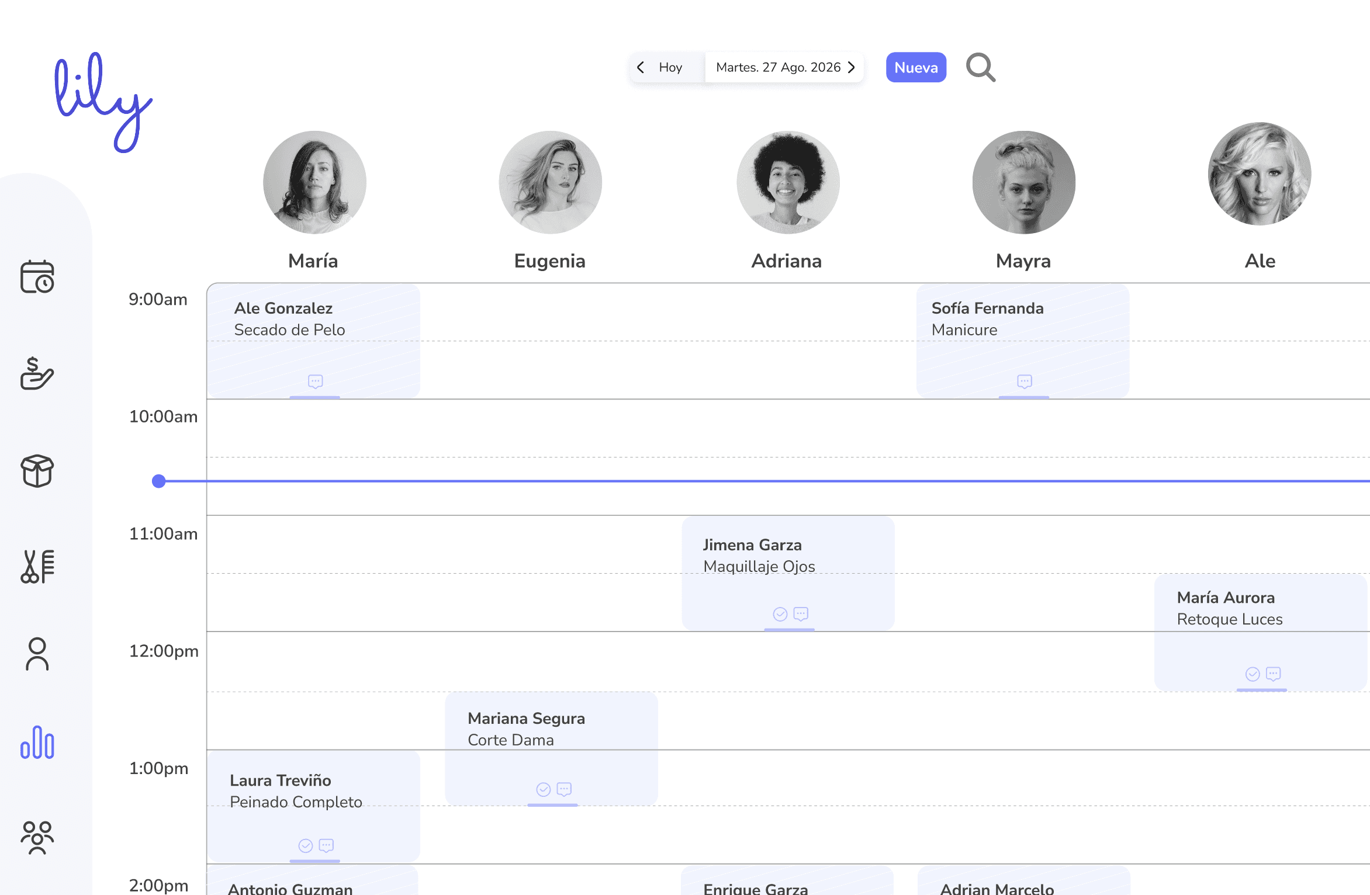Screen dimensions: 1370x895
Task: Click the Hoy button
Action: tap(670, 67)
